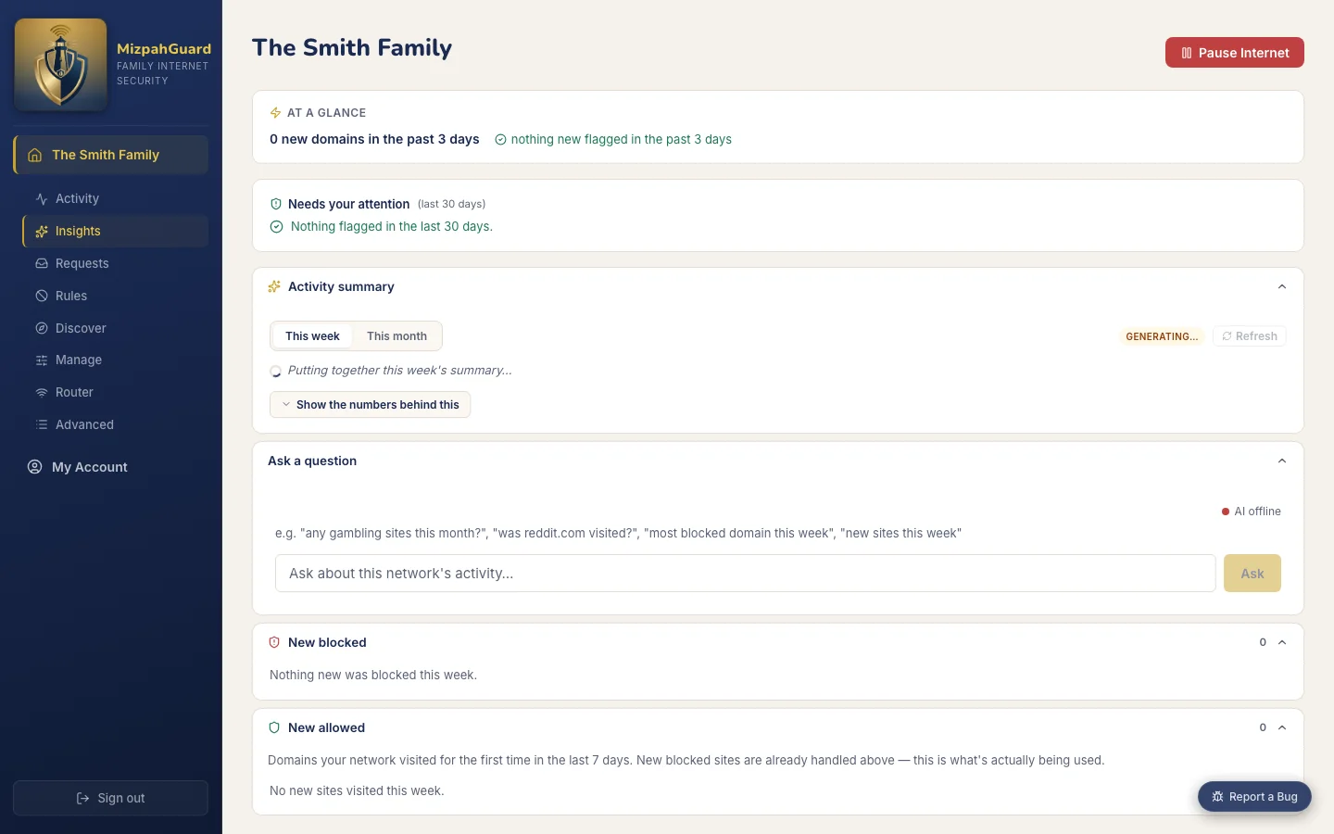Click the My Account user icon
This screenshot has width=1334, height=834.
pos(35,467)
